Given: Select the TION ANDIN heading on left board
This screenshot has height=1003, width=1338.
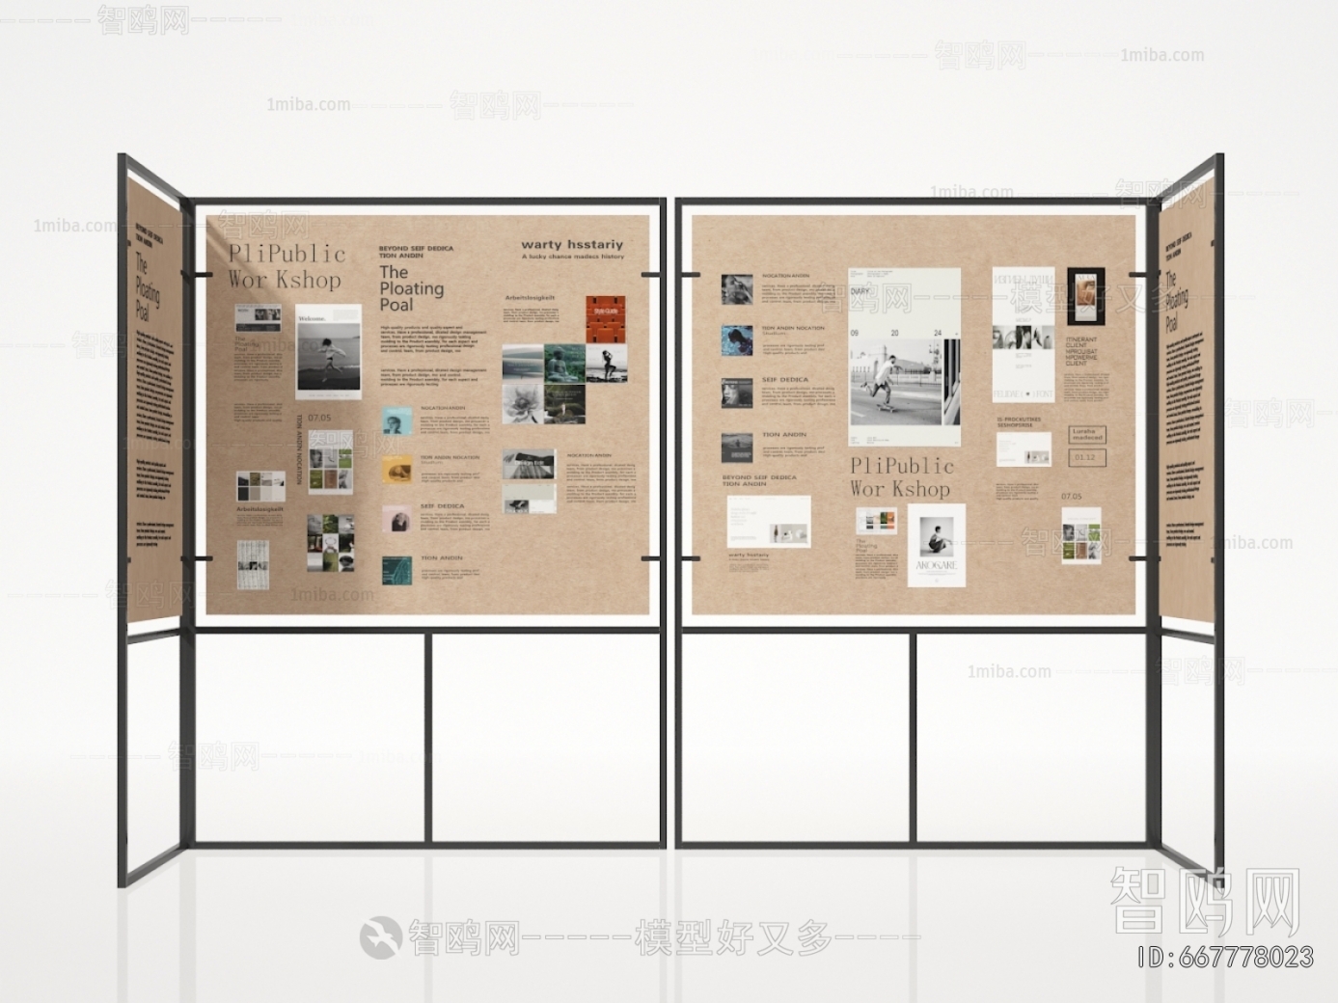Looking at the screenshot, I should click(441, 557).
